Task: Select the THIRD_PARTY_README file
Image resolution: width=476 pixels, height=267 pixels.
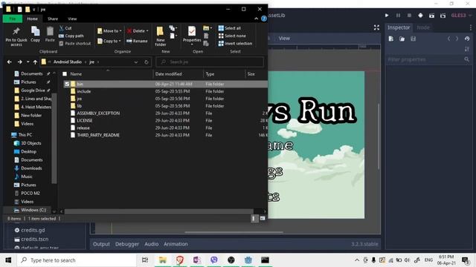Action: click(x=98, y=135)
